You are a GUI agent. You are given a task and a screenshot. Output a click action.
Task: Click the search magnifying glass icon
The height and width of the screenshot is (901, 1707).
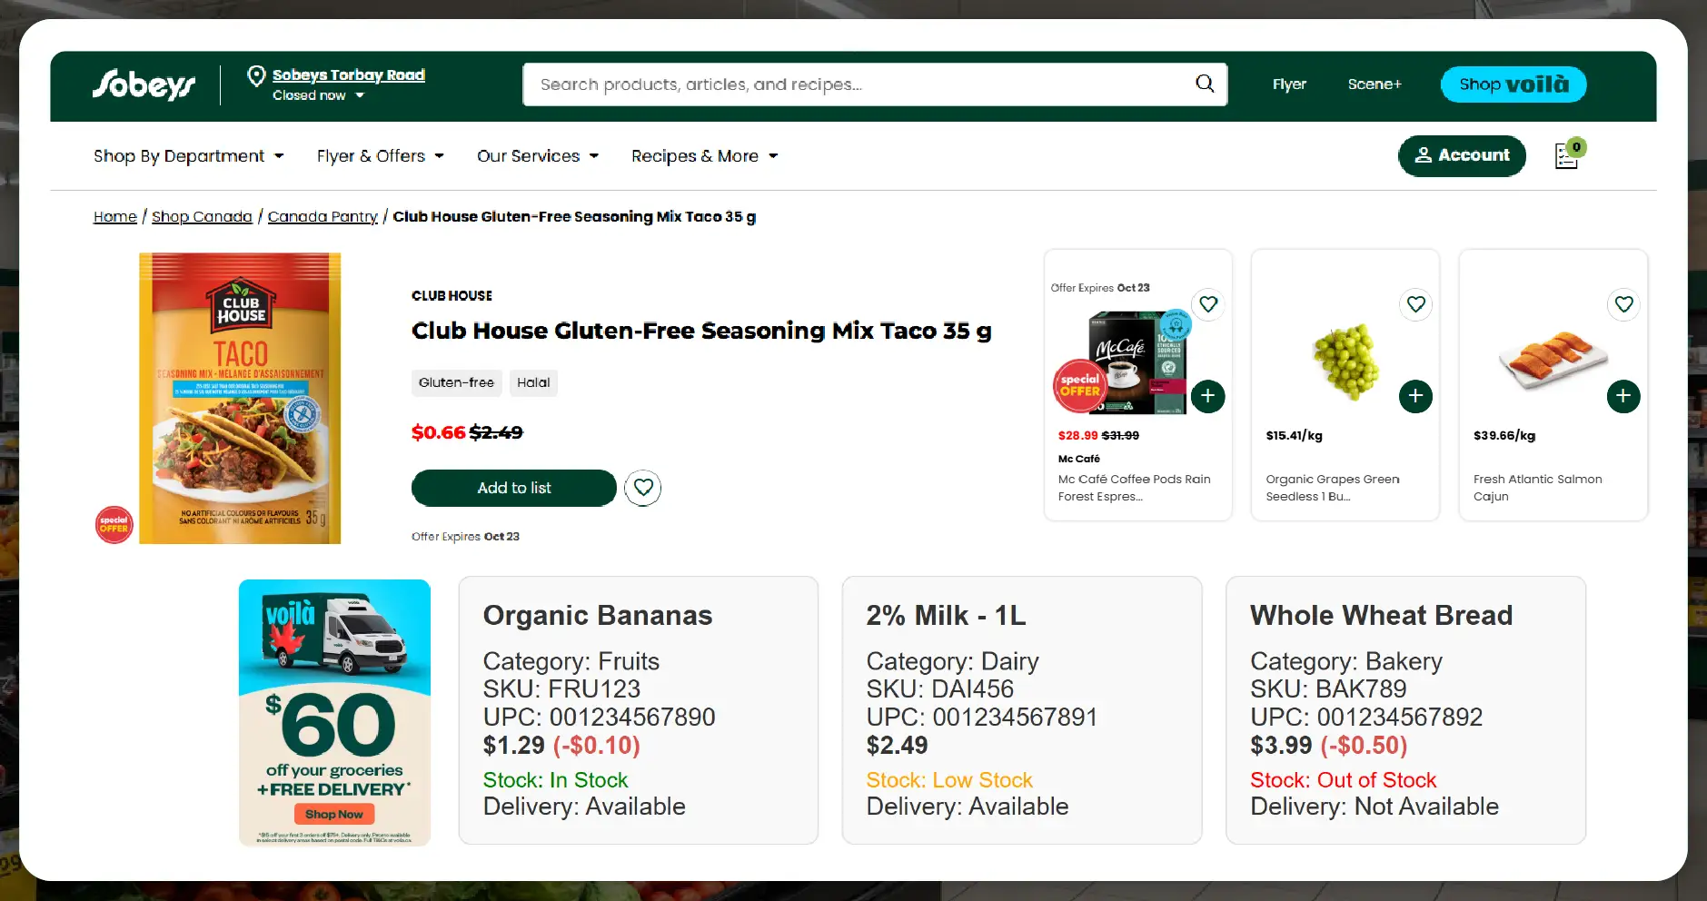point(1204,84)
